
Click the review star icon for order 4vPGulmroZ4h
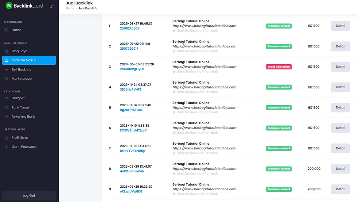click(174, 174)
